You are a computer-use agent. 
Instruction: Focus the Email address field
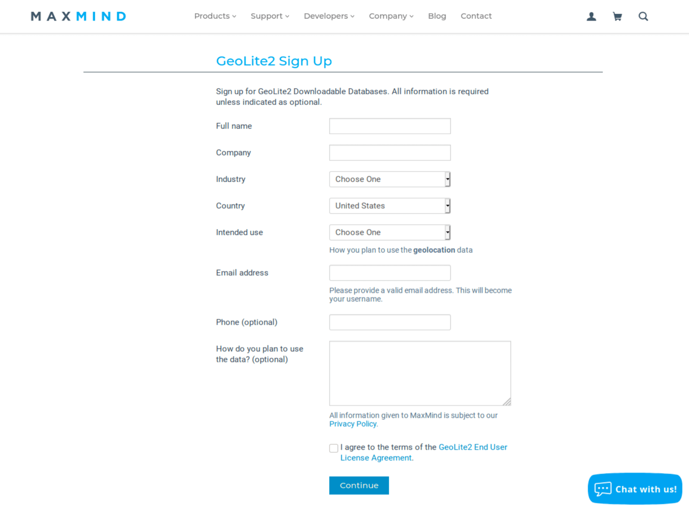(390, 273)
